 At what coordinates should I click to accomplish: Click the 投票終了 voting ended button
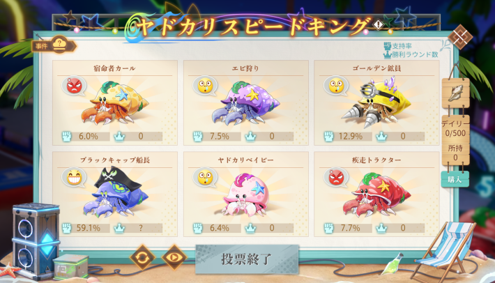coord(247,259)
